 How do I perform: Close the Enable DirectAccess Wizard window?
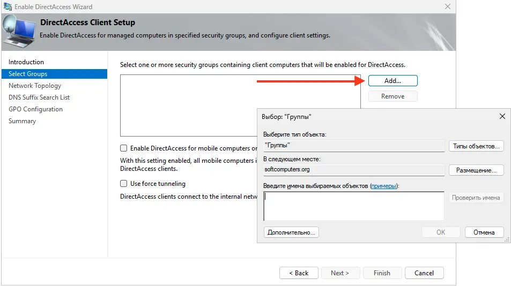click(447, 7)
